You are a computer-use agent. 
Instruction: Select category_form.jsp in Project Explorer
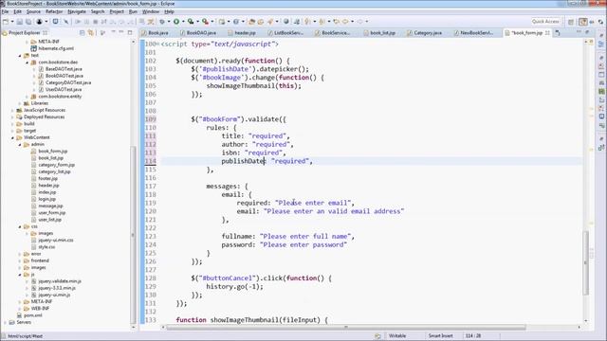[56, 165]
